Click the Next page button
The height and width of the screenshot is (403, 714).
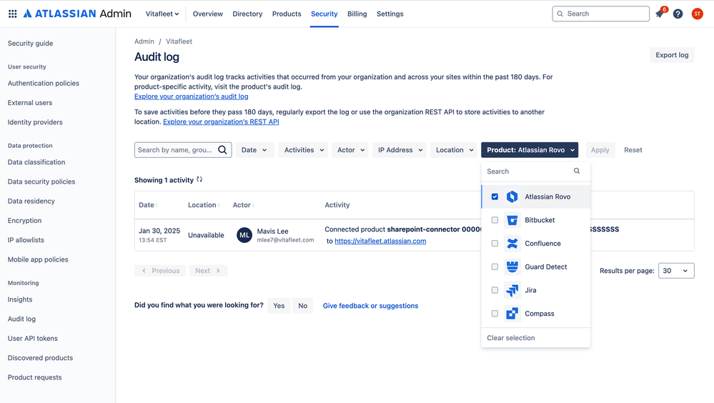click(208, 271)
